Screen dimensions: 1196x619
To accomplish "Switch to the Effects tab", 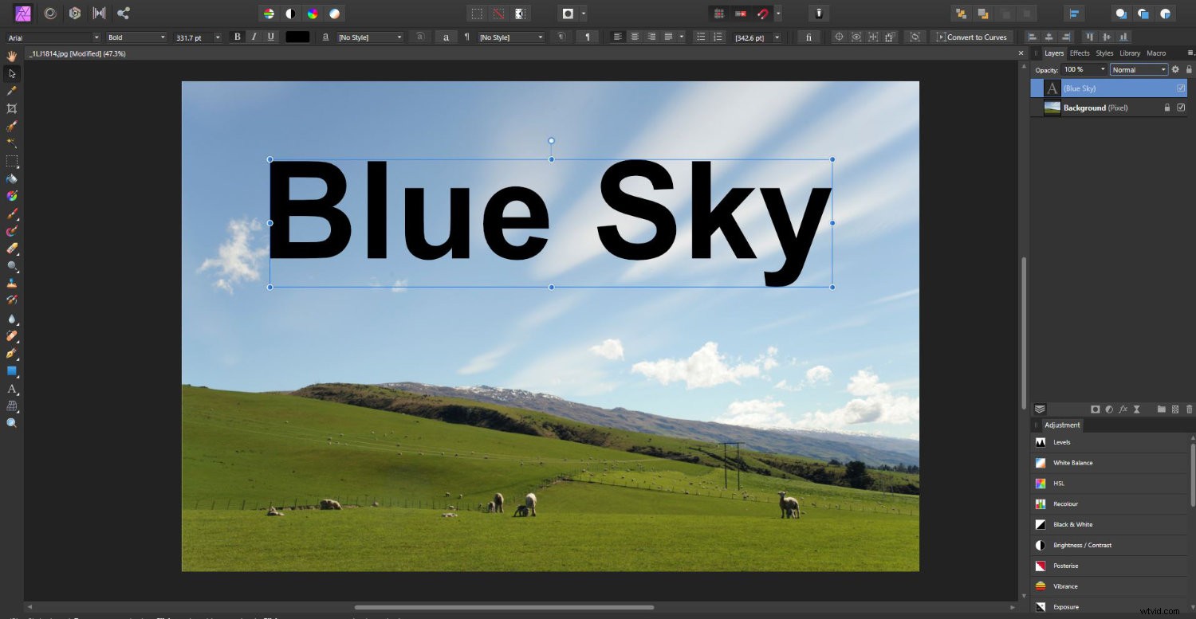I will point(1080,53).
